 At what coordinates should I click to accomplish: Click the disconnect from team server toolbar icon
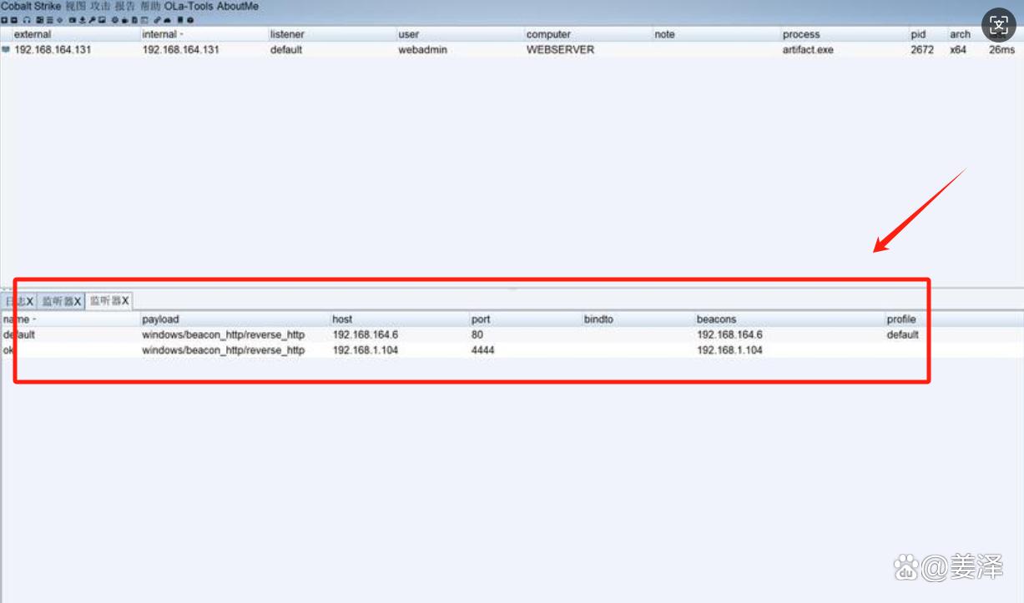coord(14,20)
